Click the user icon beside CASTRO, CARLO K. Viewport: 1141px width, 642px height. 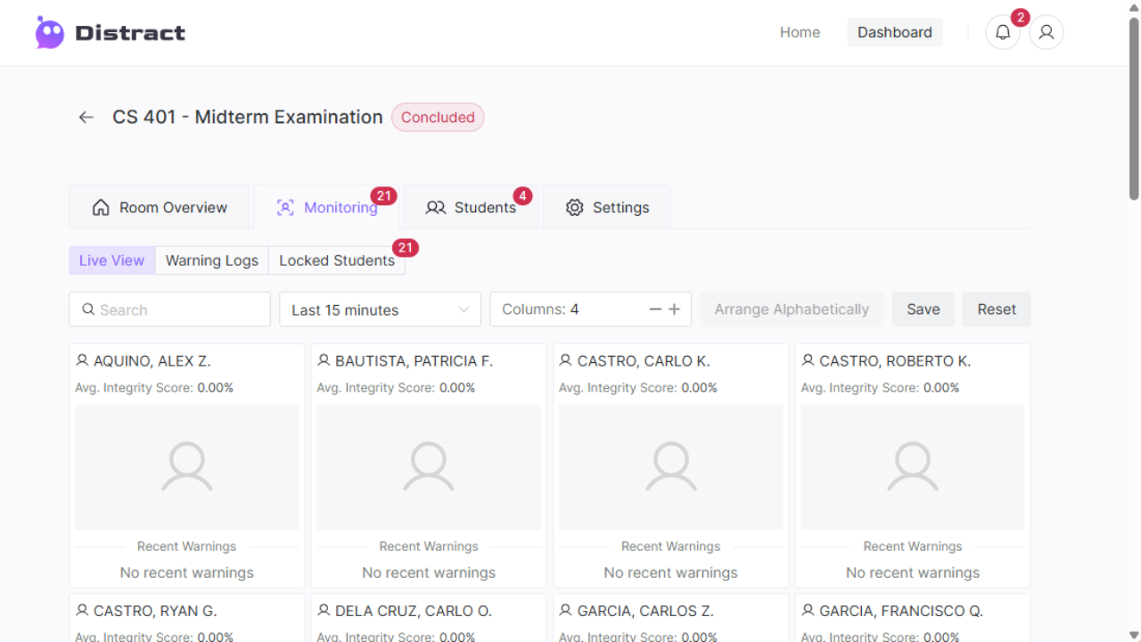click(x=565, y=360)
